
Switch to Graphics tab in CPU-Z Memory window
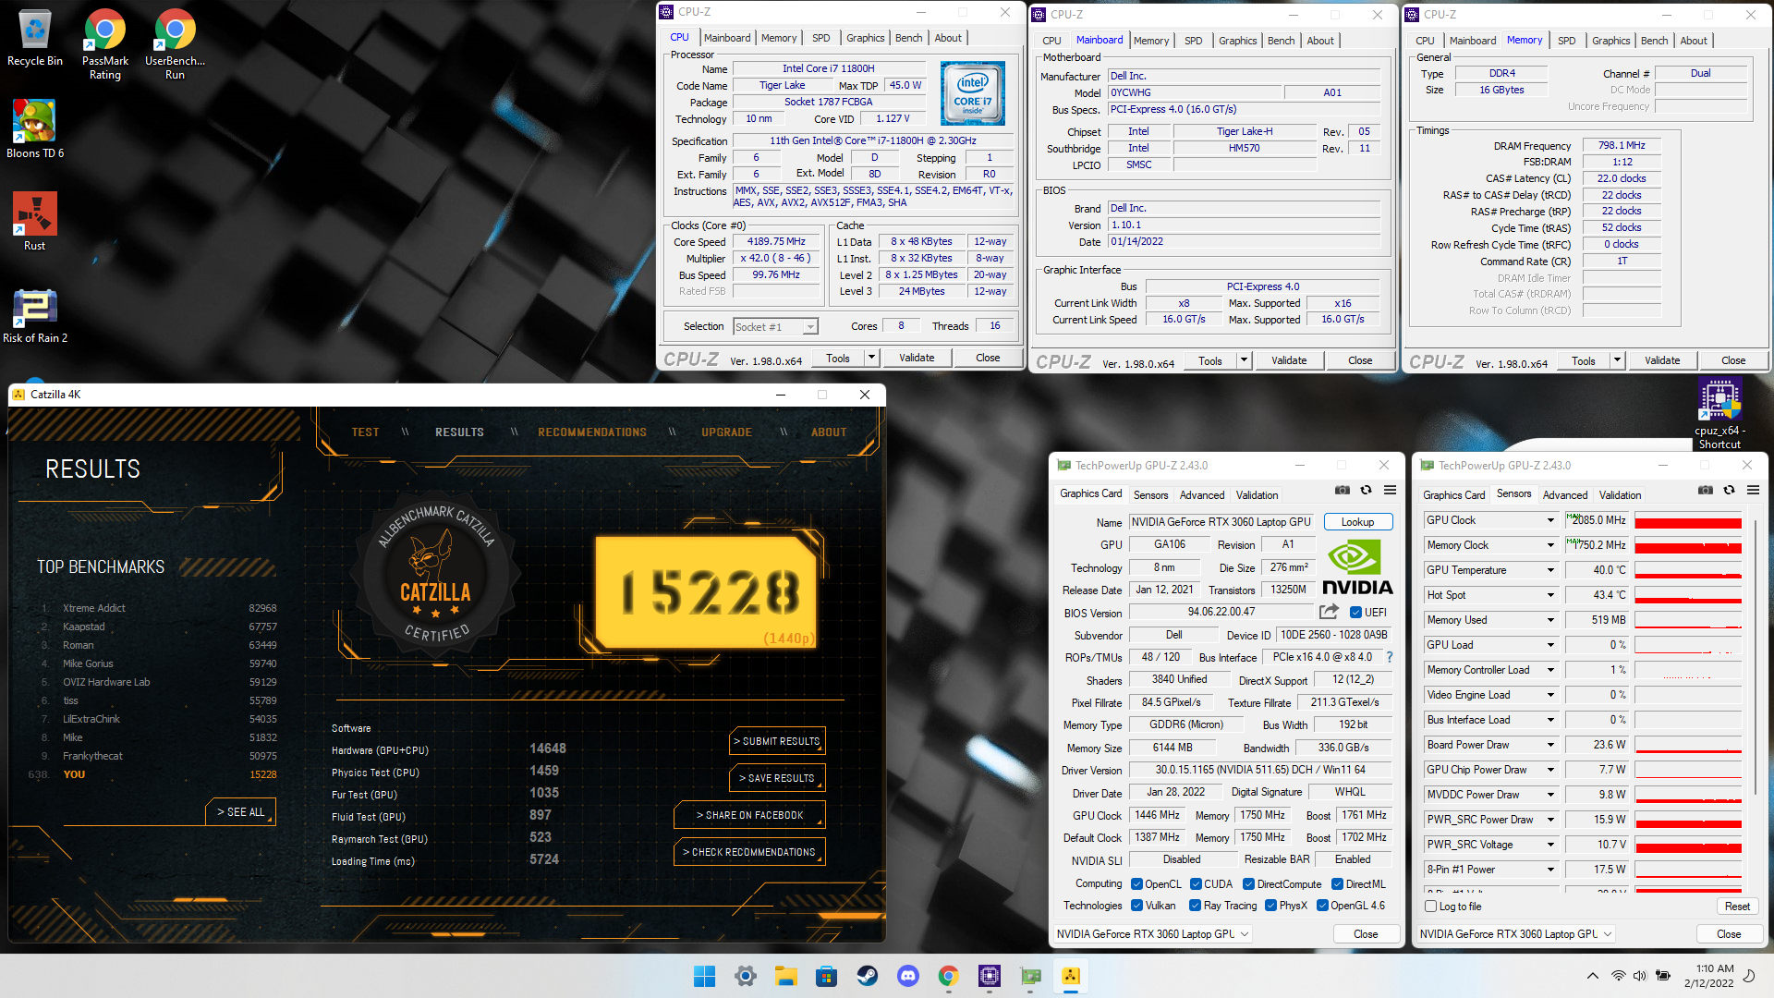coord(1610,41)
